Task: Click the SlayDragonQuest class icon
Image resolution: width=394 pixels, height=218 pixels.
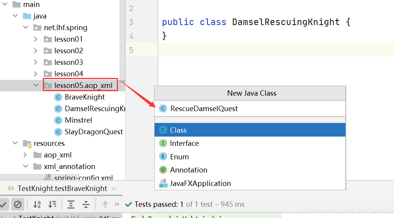Action: coord(58,132)
